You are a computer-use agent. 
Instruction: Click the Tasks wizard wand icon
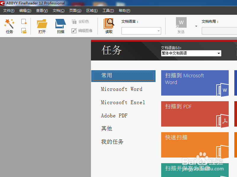coord(9,24)
